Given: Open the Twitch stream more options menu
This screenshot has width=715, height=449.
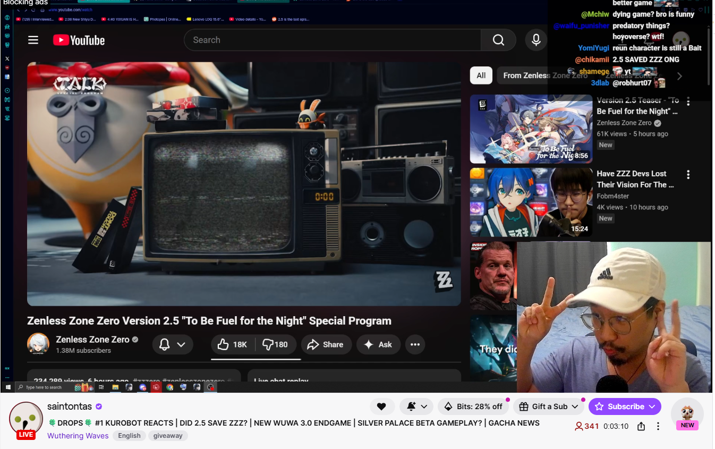Looking at the screenshot, I should coord(658,426).
